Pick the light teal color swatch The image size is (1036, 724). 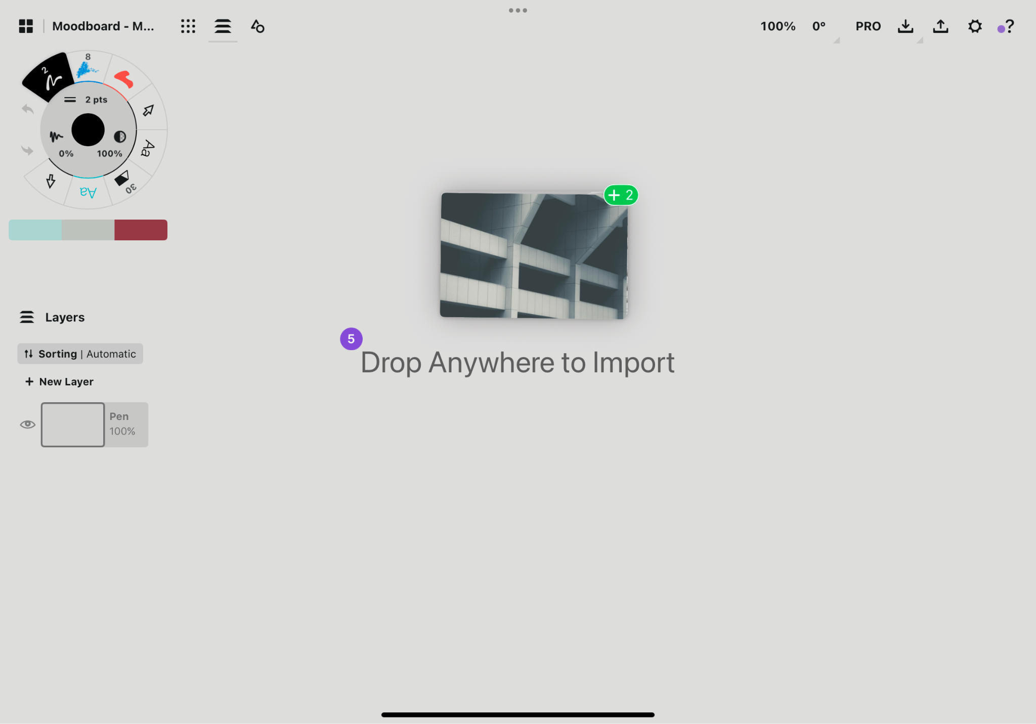click(x=35, y=230)
